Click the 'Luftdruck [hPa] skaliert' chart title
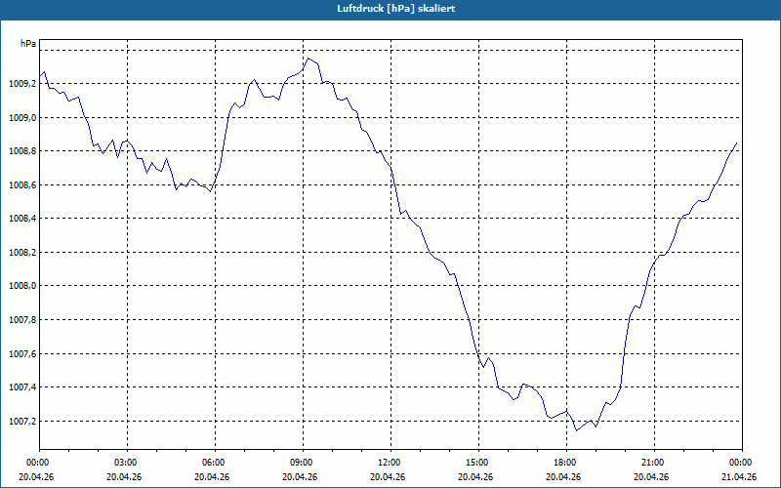The image size is (781, 488). [395, 9]
